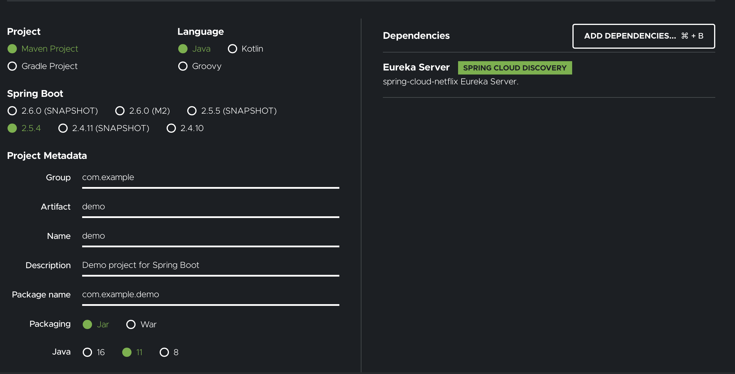Click the Eureka Server dependency entry
Viewport: 735px width, 374px height.
[x=416, y=67]
